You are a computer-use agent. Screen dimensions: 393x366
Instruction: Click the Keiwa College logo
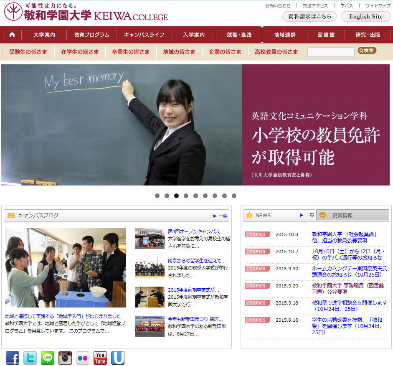pos(86,12)
